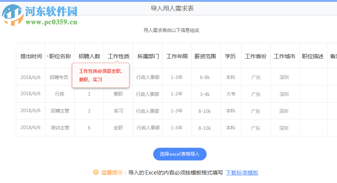
Task: Click the 工作城市 column header
Action: [x=284, y=56]
